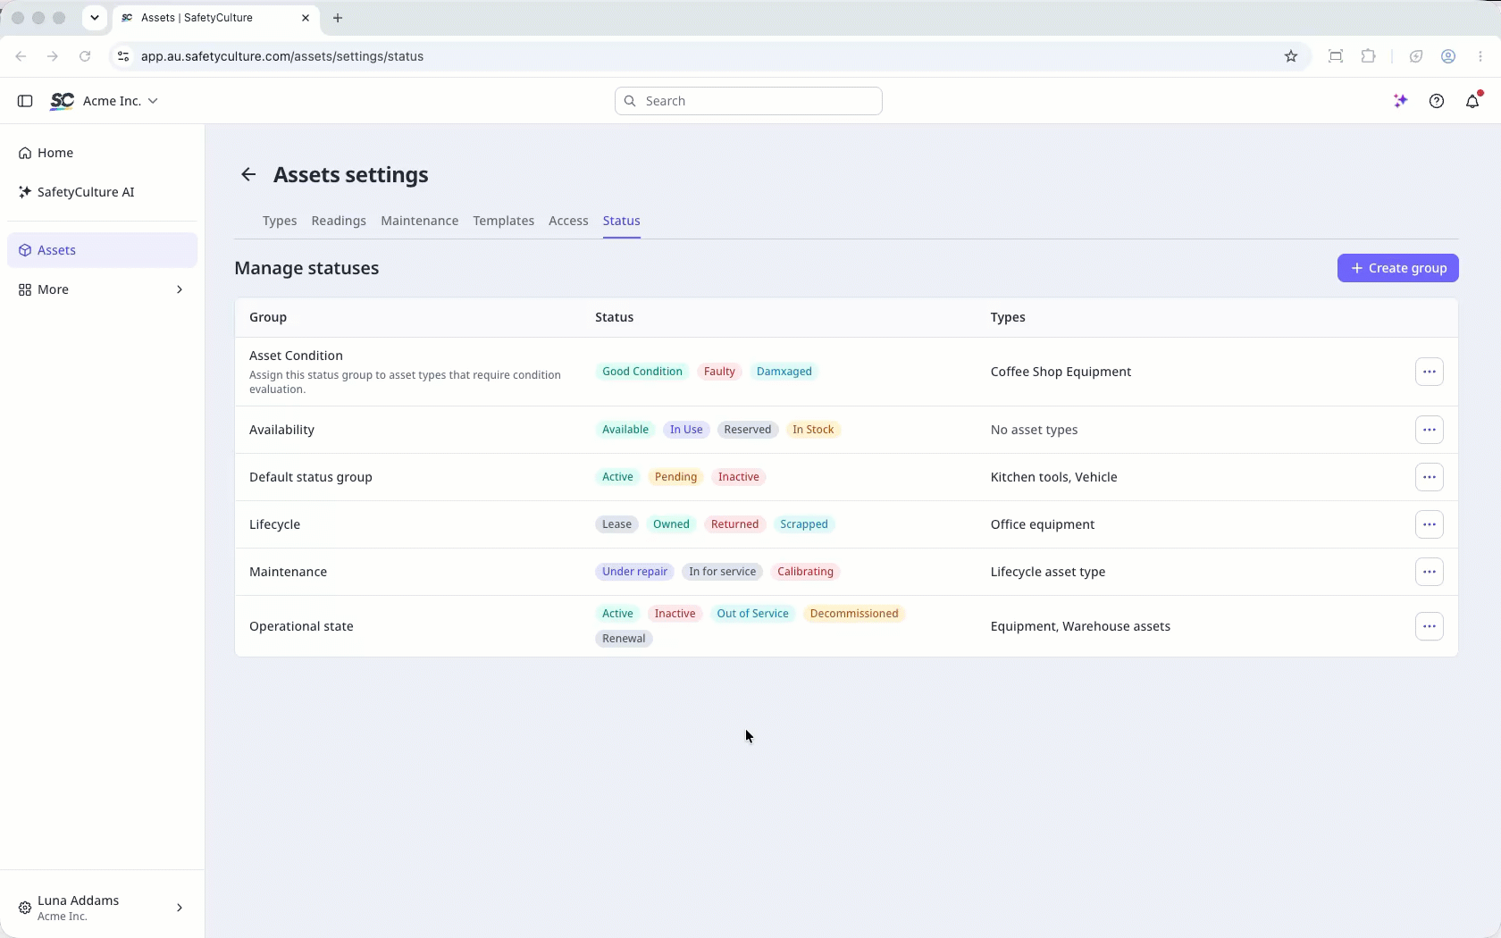The height and width of the screenshot is (938, 1501).
Task: Click the Out of Service status tag
Action: (753, 614)
